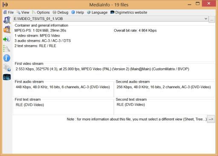218x156 pixels.
Task: Click the first video stream details line
Action: click(x=102, y=69)
